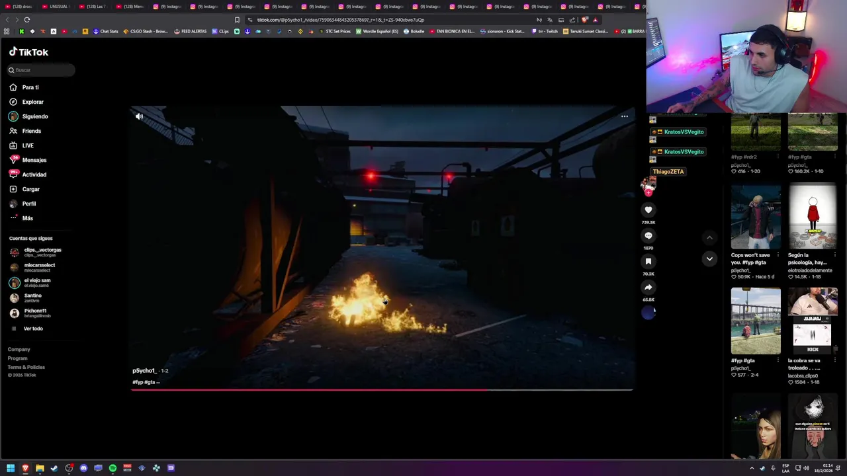Focus the Buscar search field
The width and height of the screenshot is (847, 476).
click(x=41, y=70)
